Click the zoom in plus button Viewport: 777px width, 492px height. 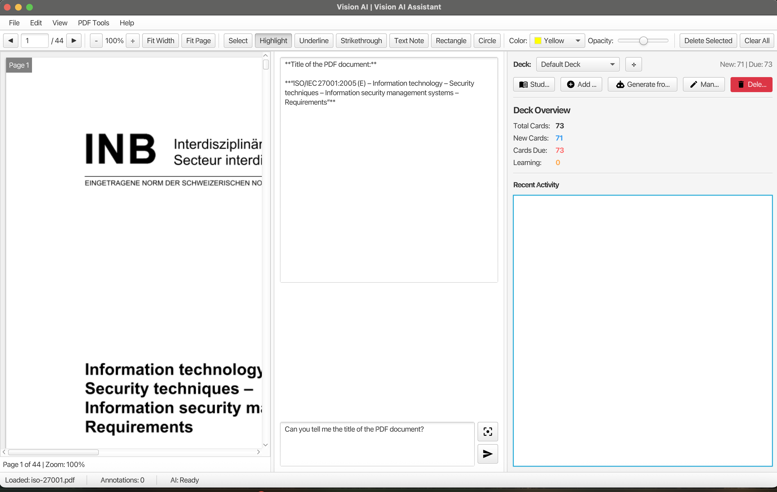[x=133, y=41]
